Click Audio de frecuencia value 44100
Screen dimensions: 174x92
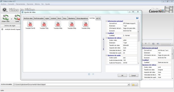130,63
